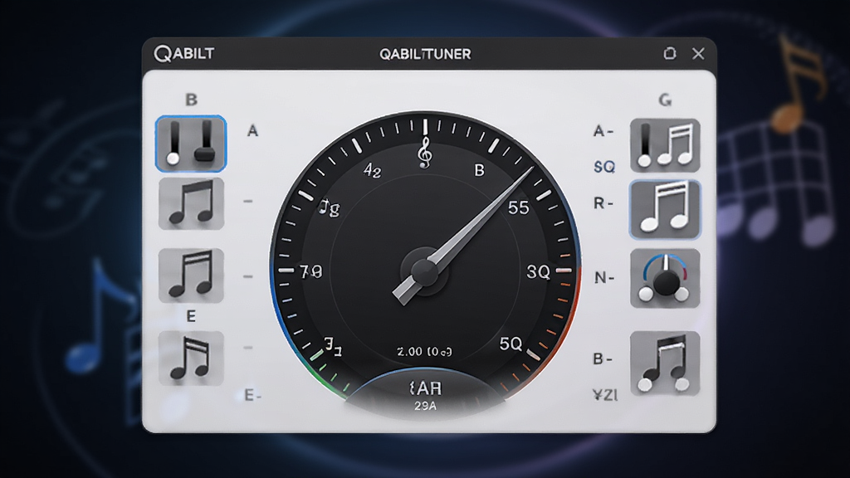
Task: Select the slider and notes icon under G
Action: (x=665, y=145)
